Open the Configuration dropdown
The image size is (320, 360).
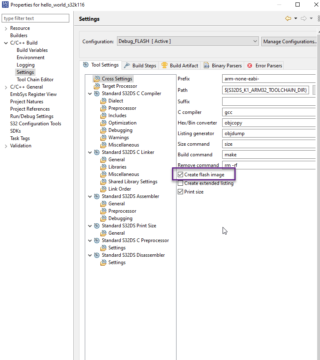pyautogui.click(x=188, y=41)
